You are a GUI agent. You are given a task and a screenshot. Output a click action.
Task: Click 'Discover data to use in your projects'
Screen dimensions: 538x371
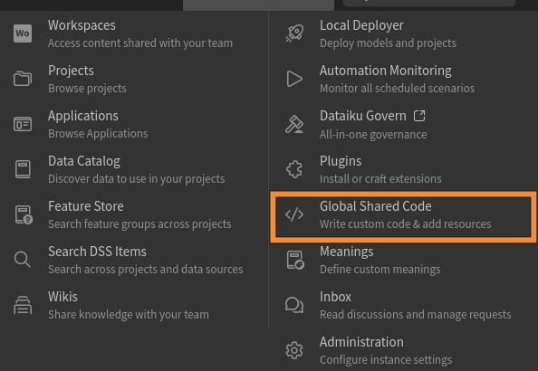tap(136, 179)
